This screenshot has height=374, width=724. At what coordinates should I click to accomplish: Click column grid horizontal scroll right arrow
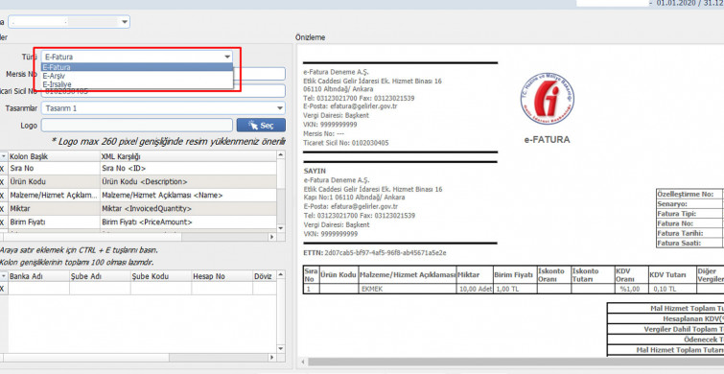click(x=271, y=237)
